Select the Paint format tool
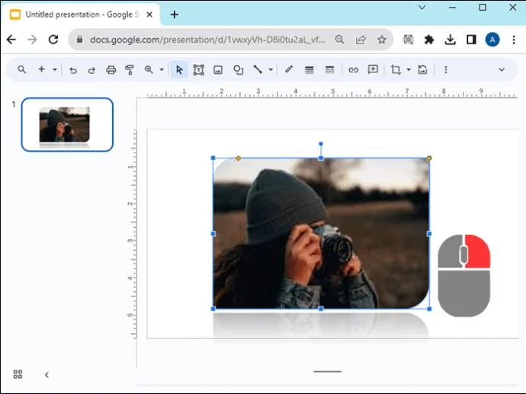 coord(130,69)
